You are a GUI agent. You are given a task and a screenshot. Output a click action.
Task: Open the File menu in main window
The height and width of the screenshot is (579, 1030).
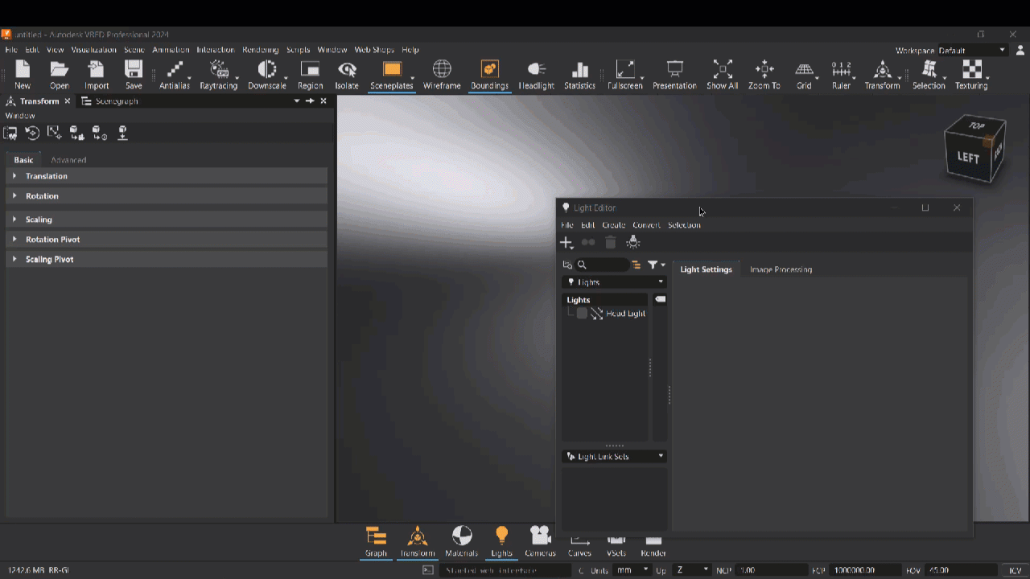(x=11, y=50)
